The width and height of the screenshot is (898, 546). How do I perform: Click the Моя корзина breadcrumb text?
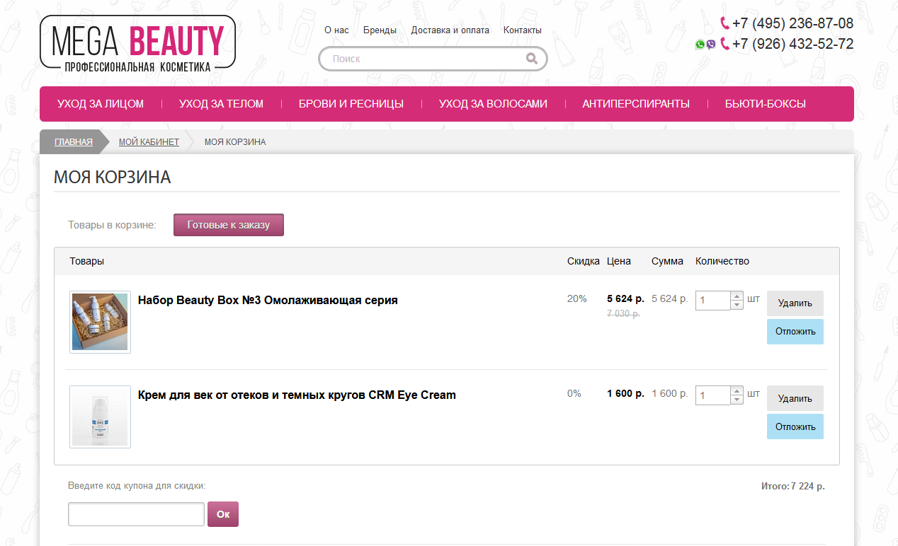[x=235, y=142]
